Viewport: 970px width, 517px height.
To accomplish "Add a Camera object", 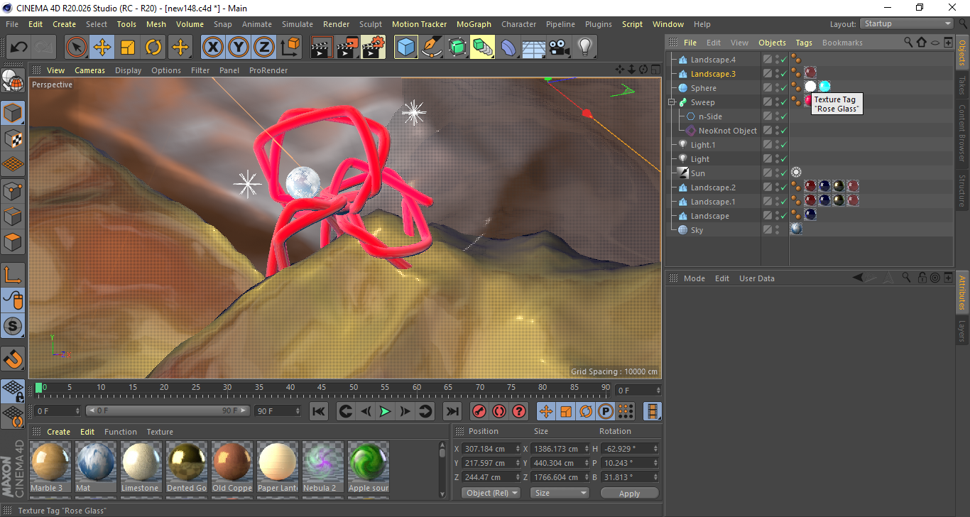I will 559,48.
